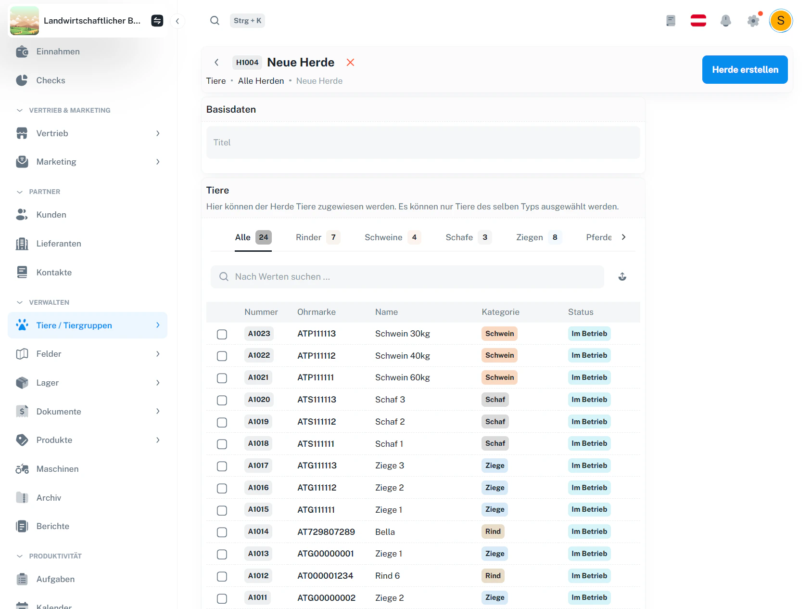
Task: Click the Checks pie chart icon
Action: click(22, 80)
